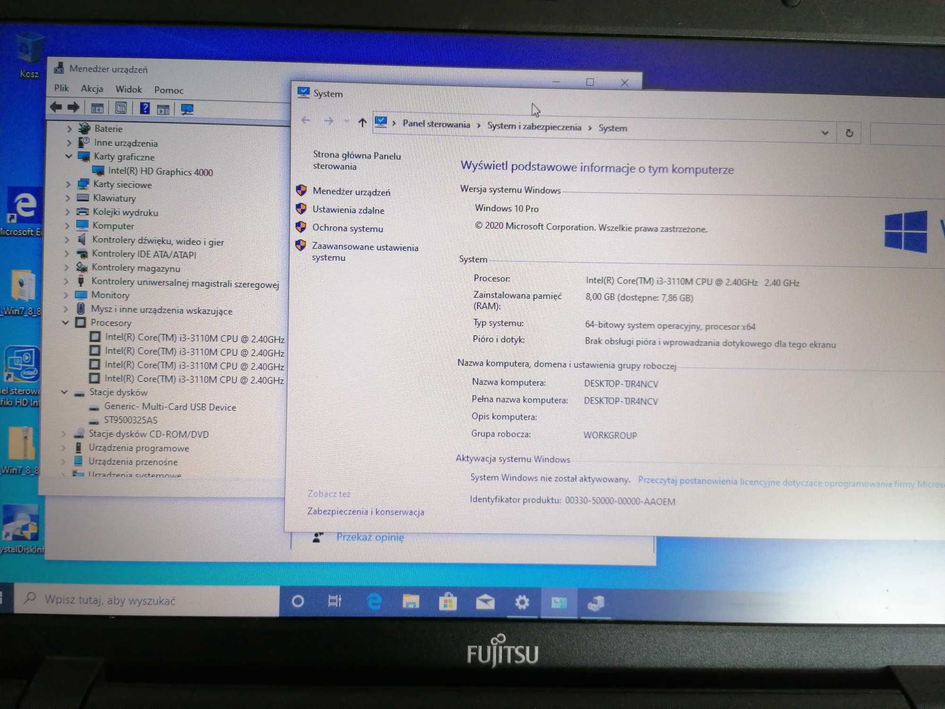Expand the Klawiatury node

coord(68,198)
